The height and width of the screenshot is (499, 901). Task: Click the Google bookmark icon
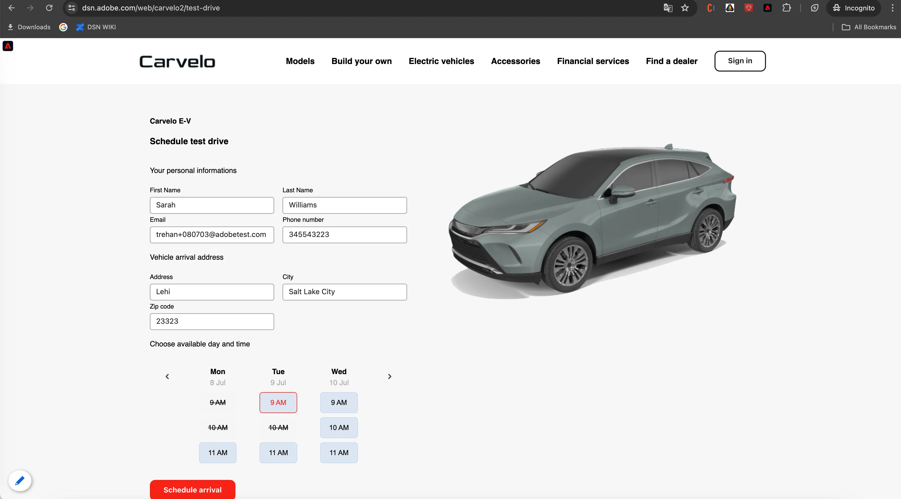[x=63, y=27]
